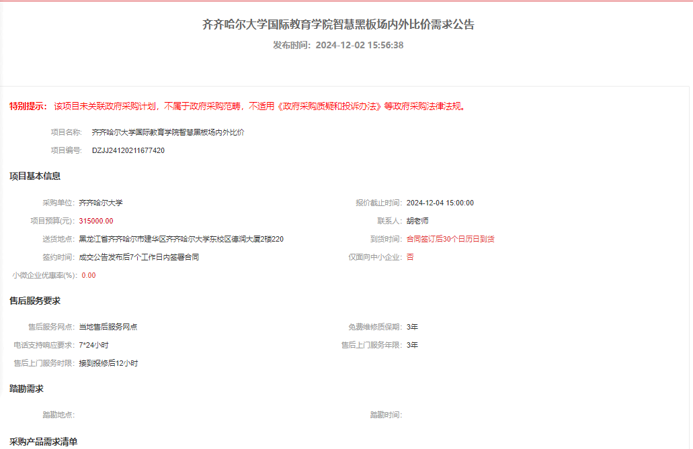Select the project number DZJJ24120211677420

pos(128,150)
